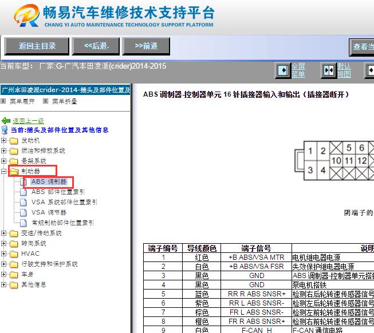Click the 菜单展开 list icon
The image size is (374, 333).
tap(3, 101)
